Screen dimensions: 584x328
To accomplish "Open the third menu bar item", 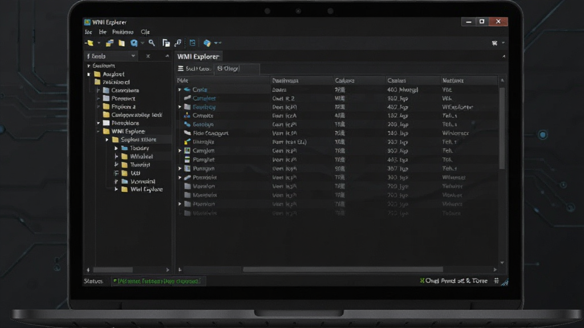I will tap(123, 32).
